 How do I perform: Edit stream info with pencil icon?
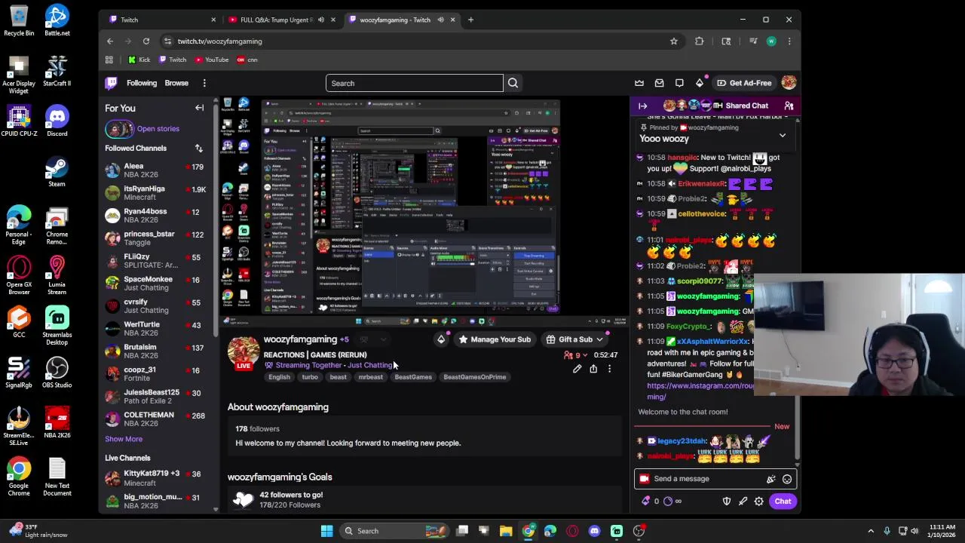577,369
